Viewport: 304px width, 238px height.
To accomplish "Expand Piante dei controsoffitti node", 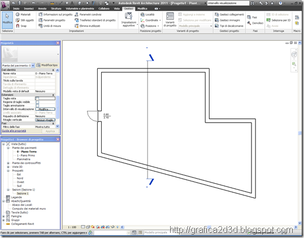I will point(8,163).
